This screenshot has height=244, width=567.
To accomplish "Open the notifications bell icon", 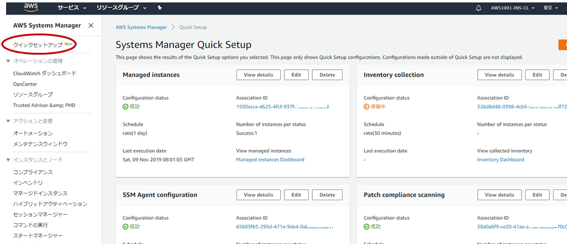I will coord(479,8).
